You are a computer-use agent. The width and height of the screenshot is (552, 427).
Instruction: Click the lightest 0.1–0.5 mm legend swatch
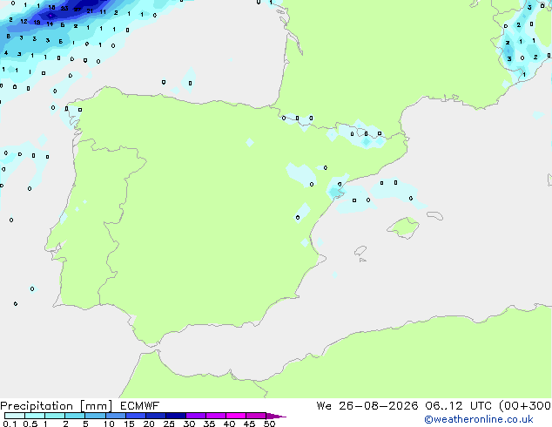tap(15, 416)
